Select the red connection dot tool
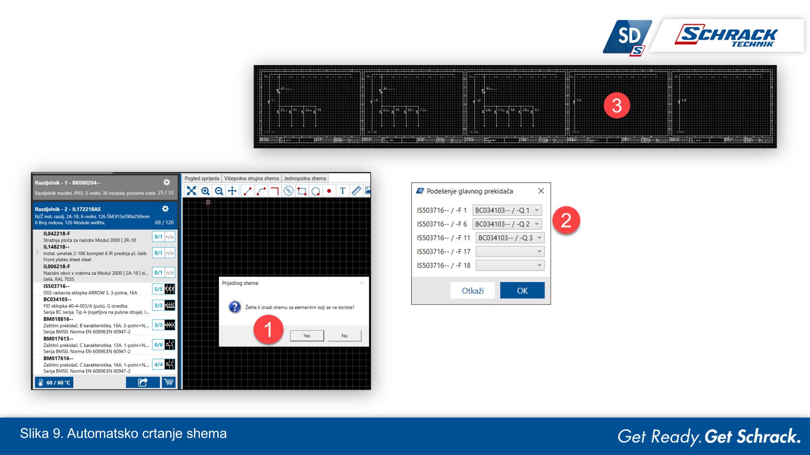 (x=329, y=191)
